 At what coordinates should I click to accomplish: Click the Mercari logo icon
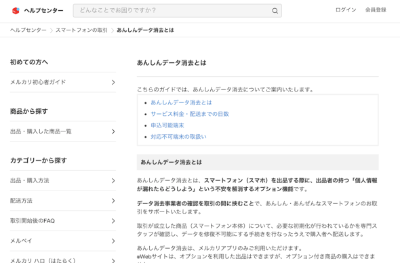[x=16, y=10]
